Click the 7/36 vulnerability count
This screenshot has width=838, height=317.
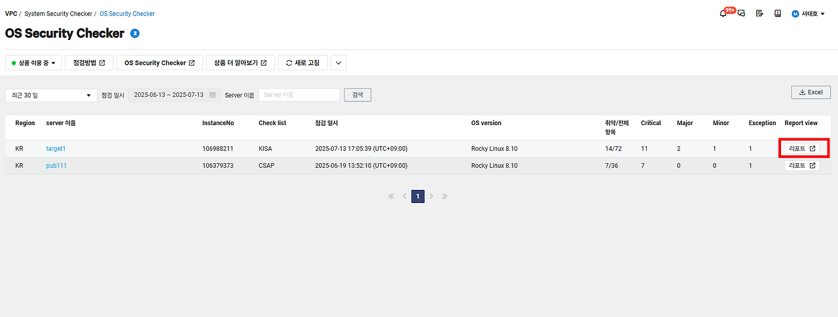[611, 166]
